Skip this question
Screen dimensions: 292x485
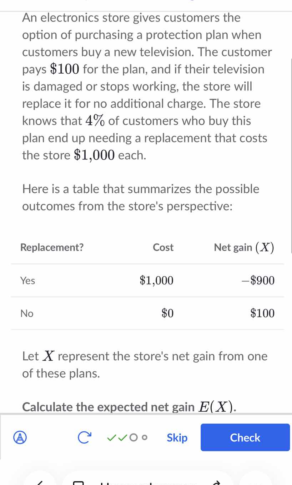[x=177, y=437]
